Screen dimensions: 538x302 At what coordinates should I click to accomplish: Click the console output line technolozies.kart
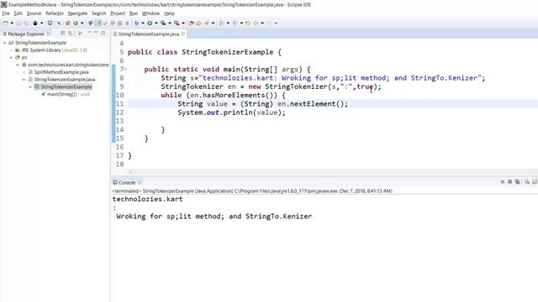148,200
